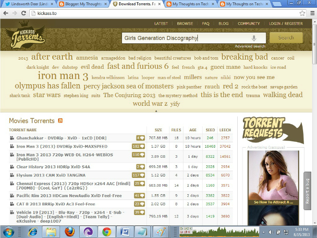The image size is (317, 238).
Task: Open comments bubble for Iron Man 3 DVDRip
Action: [138, 146]
